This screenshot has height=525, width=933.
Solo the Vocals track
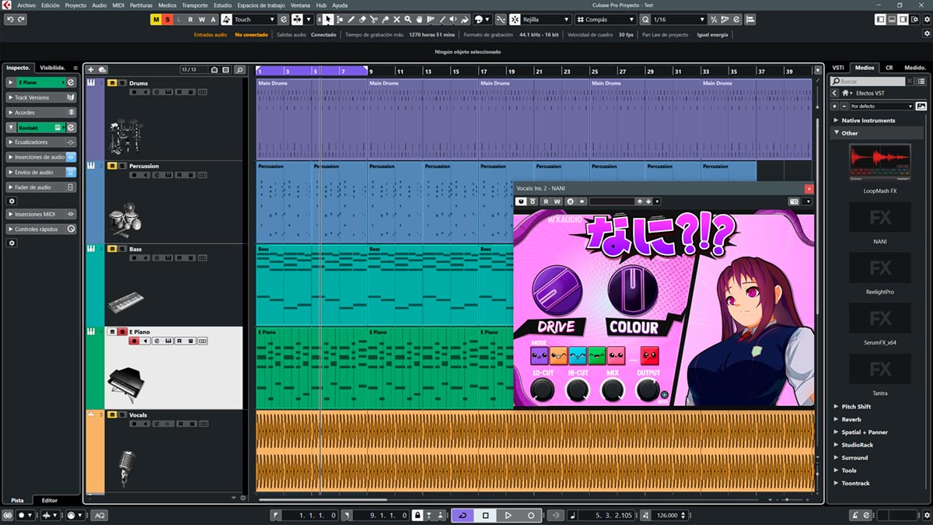tap(122, 415)
